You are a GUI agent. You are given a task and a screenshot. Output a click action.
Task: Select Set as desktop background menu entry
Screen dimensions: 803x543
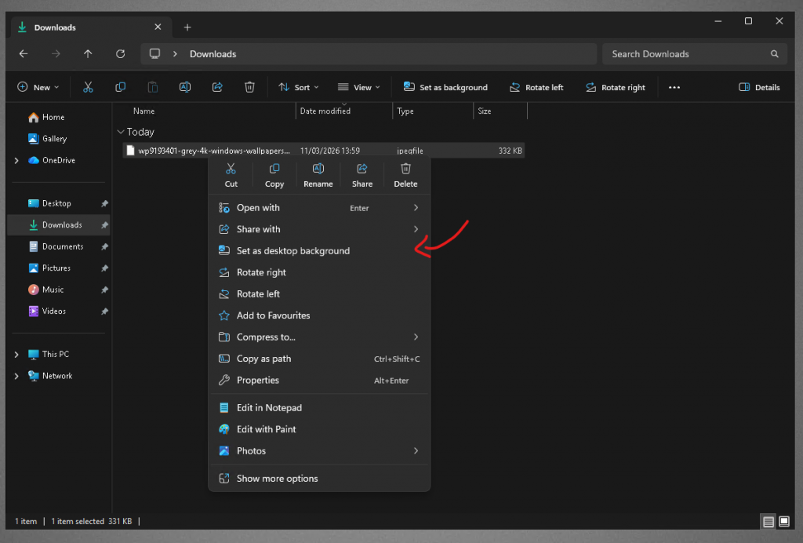click(x=293, y=251)
